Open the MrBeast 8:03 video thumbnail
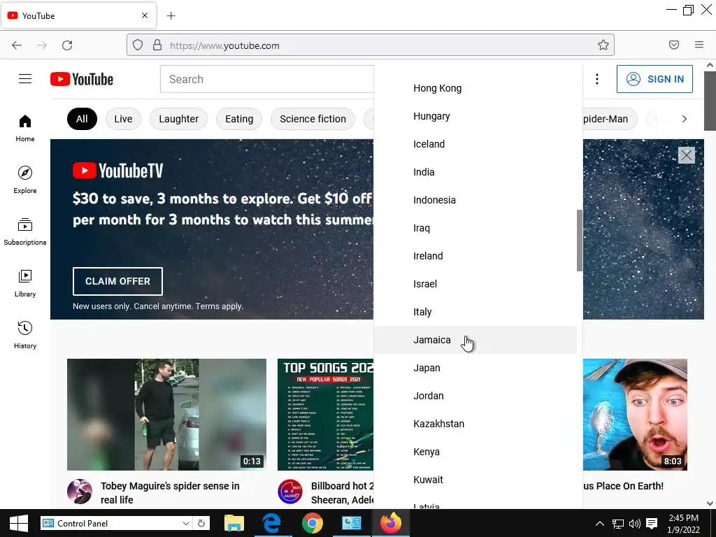 pyautogui.click(x=635, y=414)
